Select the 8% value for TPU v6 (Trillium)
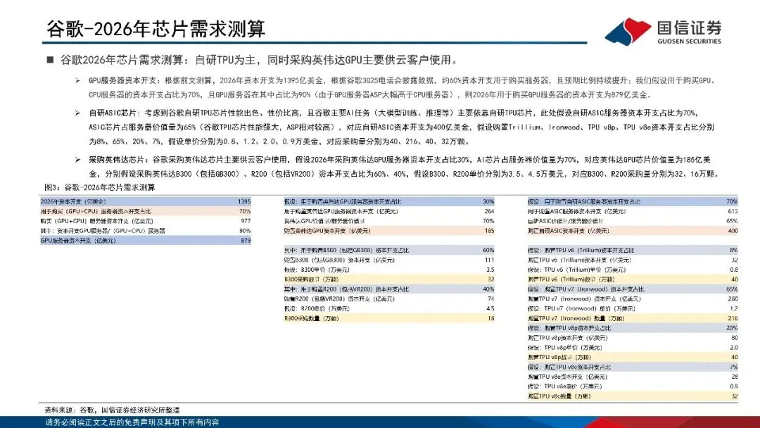 (x=733, y=250)
